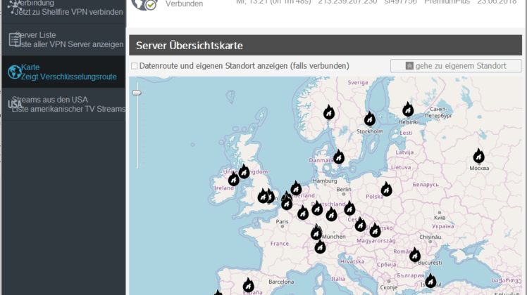Image resolution: width=527 pixels, height=295 pixels.
Task: Select the server marker at Helsinki
Action: [408, 109]
